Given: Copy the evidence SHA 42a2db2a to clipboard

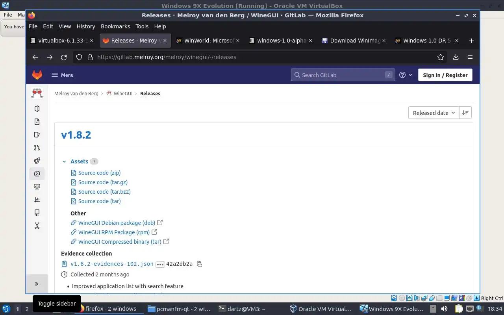Looking at the screenshot, I should coord(199,264).
